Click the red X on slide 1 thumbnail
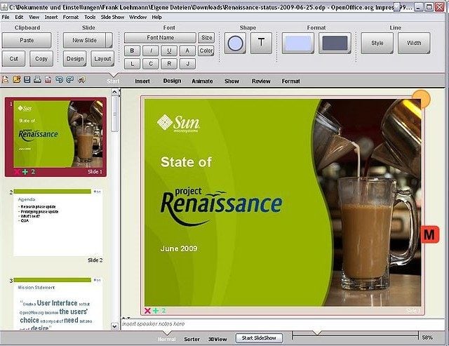This screenshot has height=346, width=449. point(17,171)
